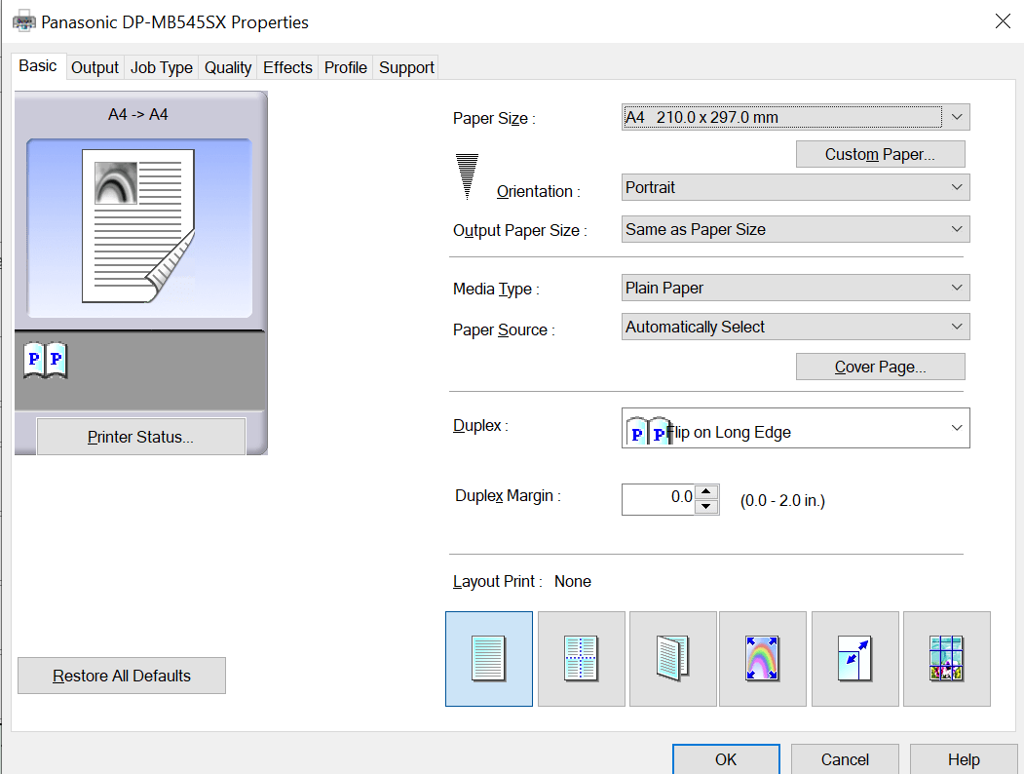
Task: Choose the Poster tiled layout icon
Action: (946, 658)
